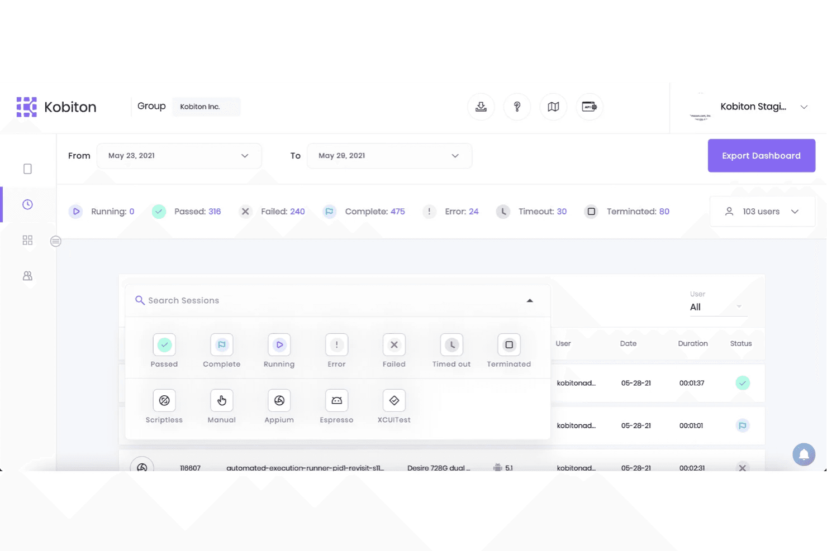The width and height of the screenshot is (827, 551).
Task: Filter sessions by Manual type
Action: point(222,400)
